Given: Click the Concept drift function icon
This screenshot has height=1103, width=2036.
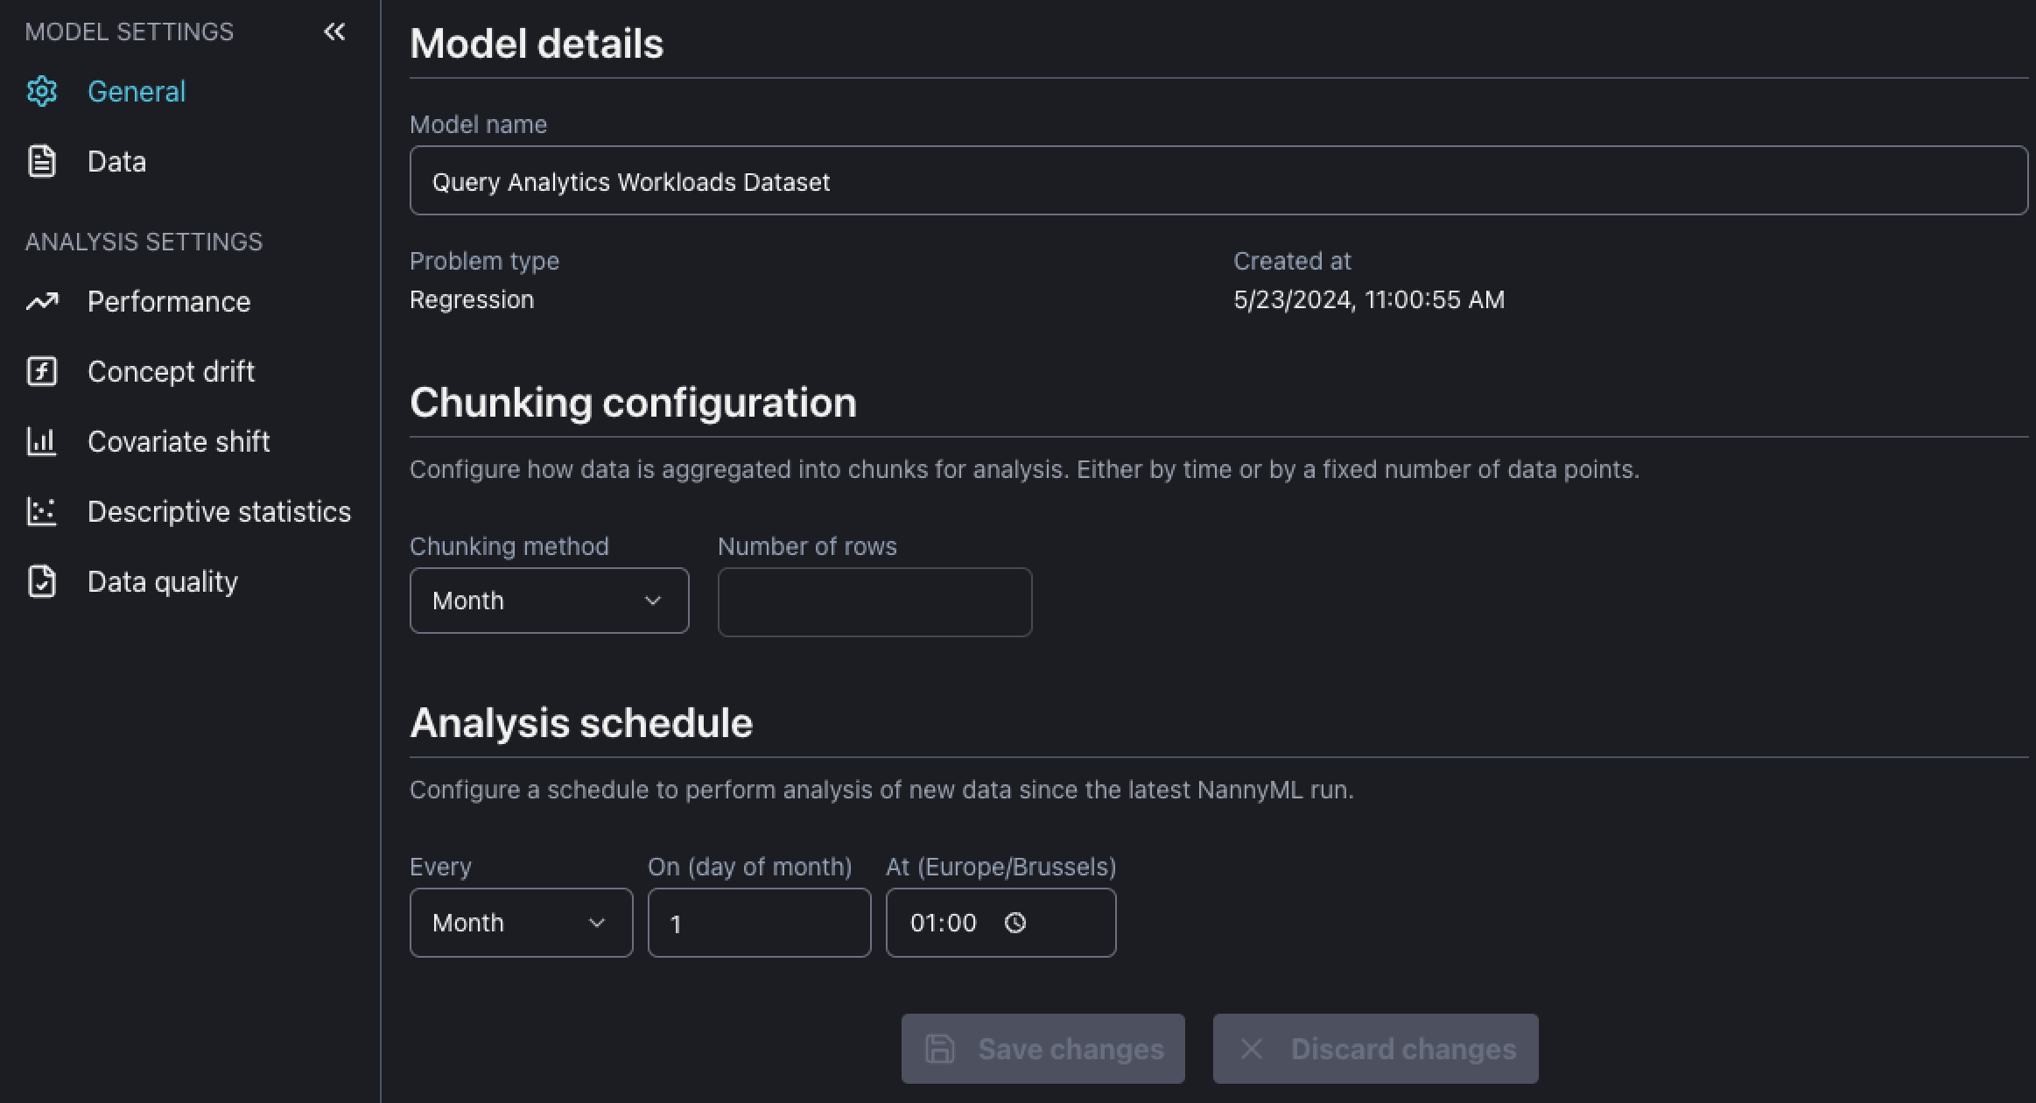Looking at the screenshot, I should click(41, 372).
